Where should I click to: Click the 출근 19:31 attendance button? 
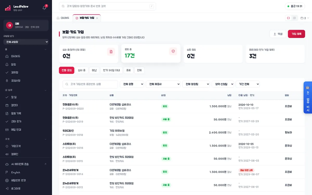tap(295, 6)
